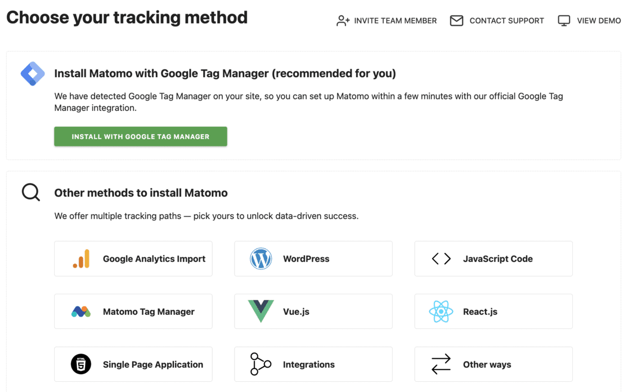Image resolution: width=628 pixels, height=392 pixels.
Task: Select the Integrations node-graph icon
Action: point(261,364)
